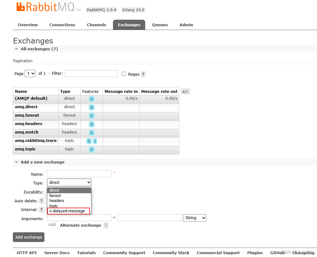Open the argument String type dropdown
317x257 pixels.
[194, 218]
